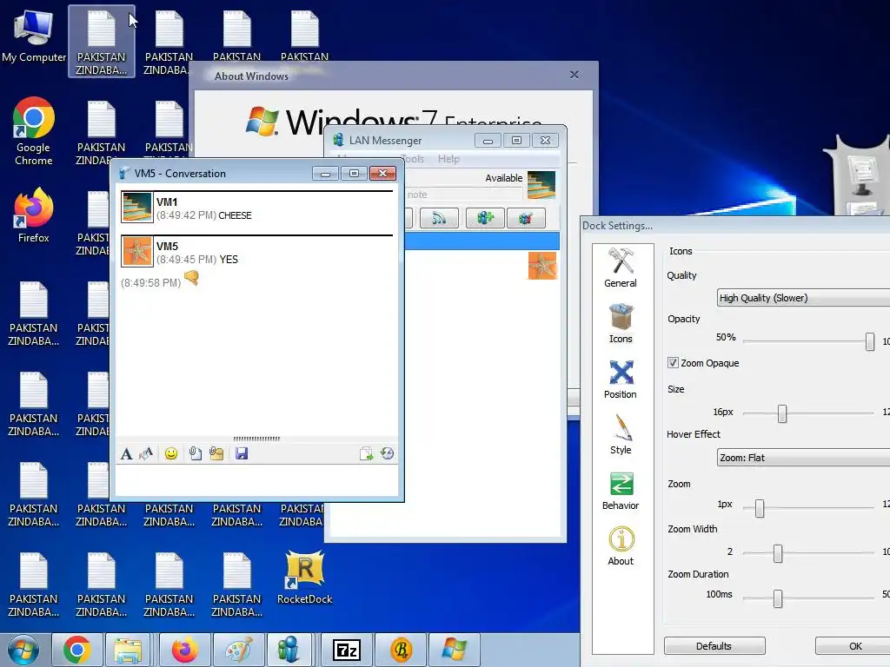Screen dimensions: 890x667
Task: Select the highlighted contact row in LAN Messenger
Action: 482,241
